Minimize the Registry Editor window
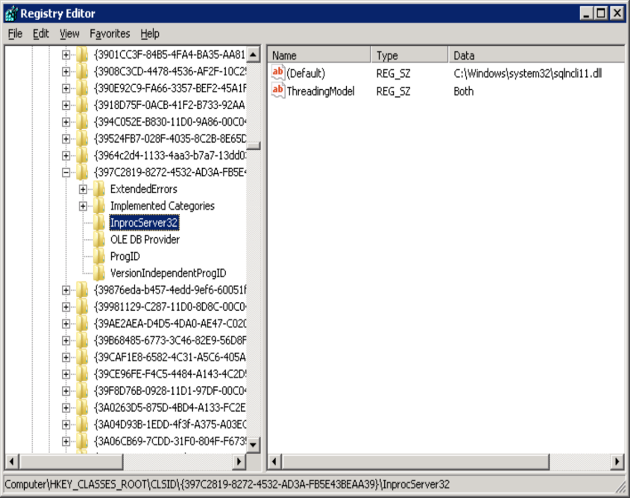The height and width of the screenshot is (498, 630). click(587, 14)
